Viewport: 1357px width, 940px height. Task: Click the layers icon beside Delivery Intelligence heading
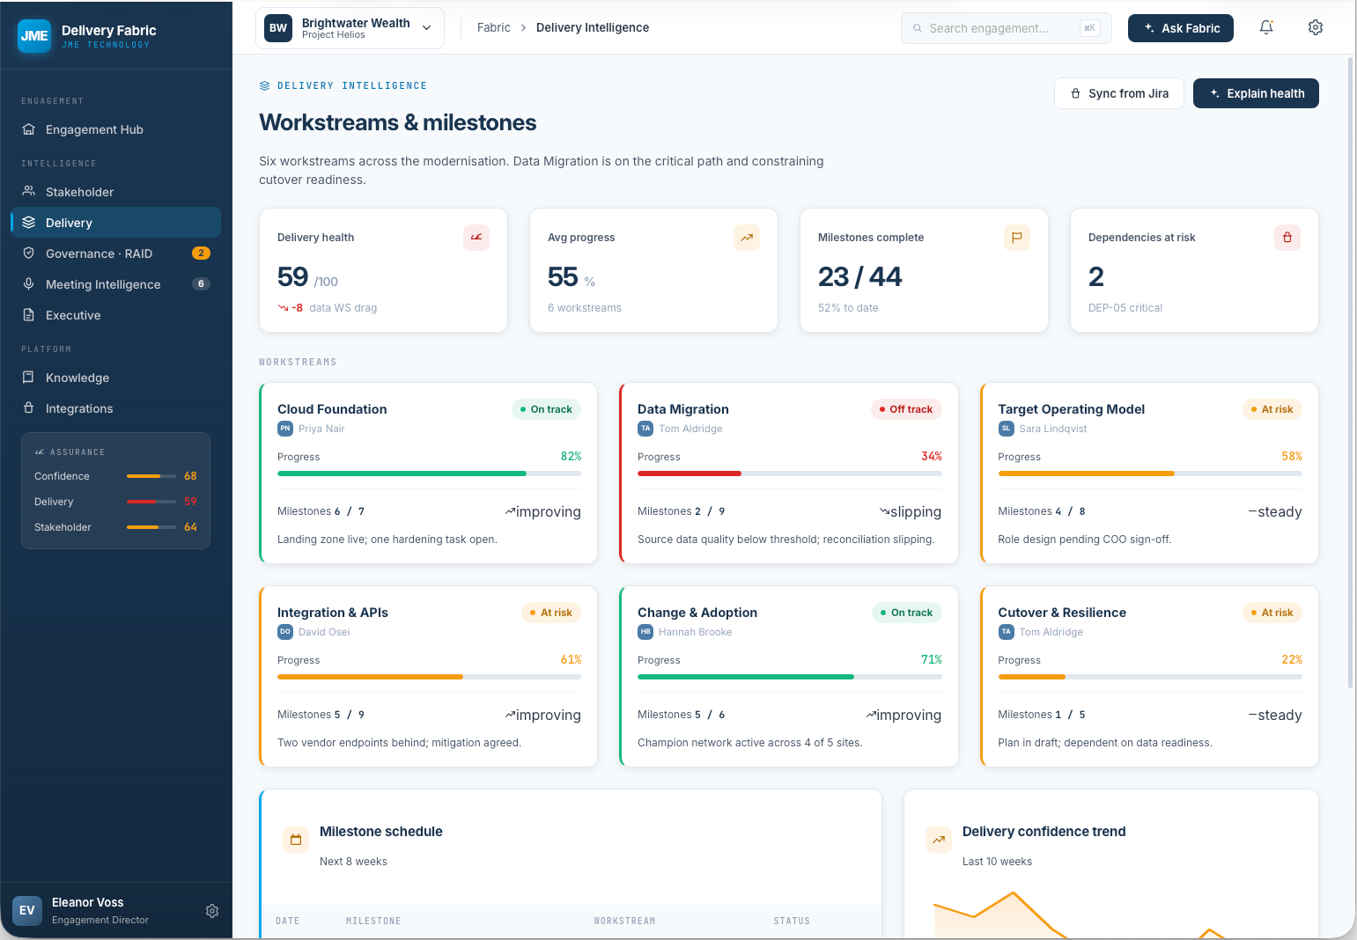pos(264,86)
